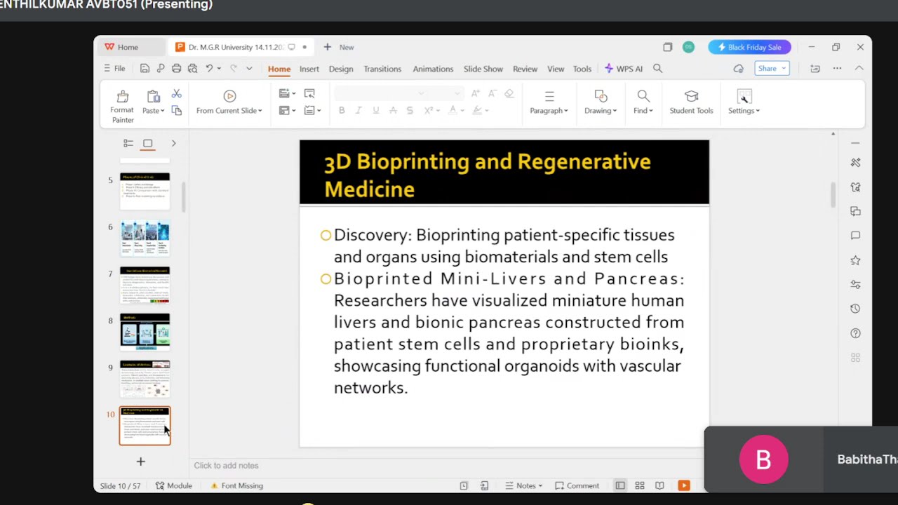
Task: Click the Format Painter icon
Action: [123, 96]
